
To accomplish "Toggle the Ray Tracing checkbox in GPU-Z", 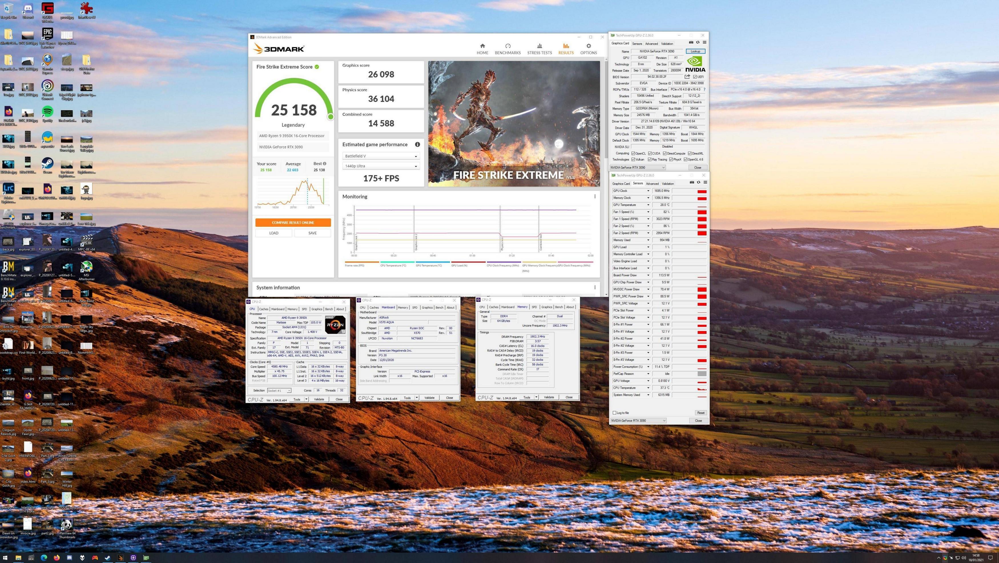I will (650, 159).
